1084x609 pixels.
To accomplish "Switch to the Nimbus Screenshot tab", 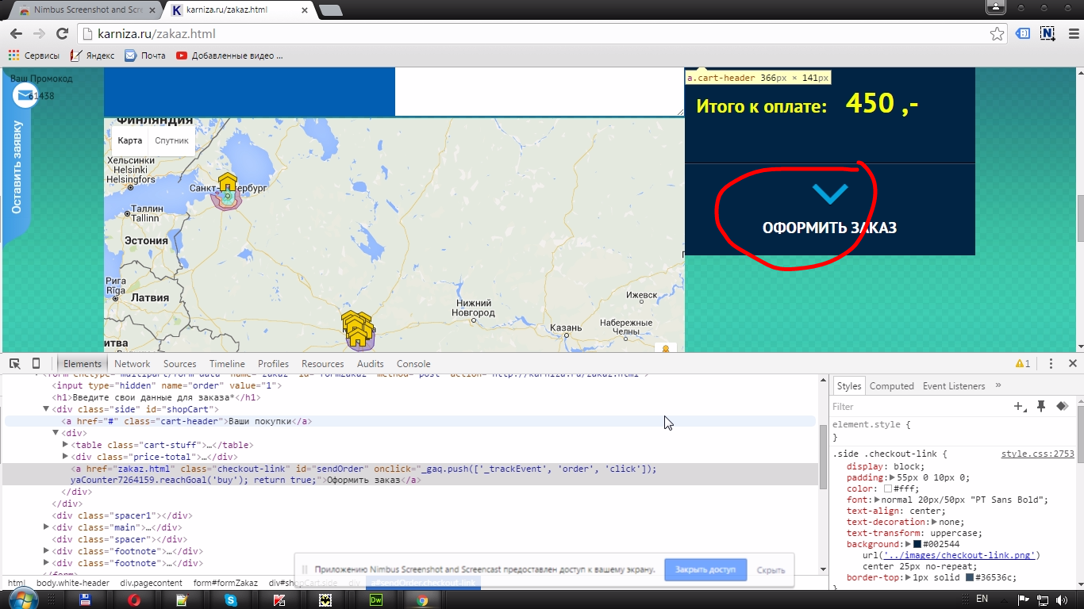I will 87,10.
